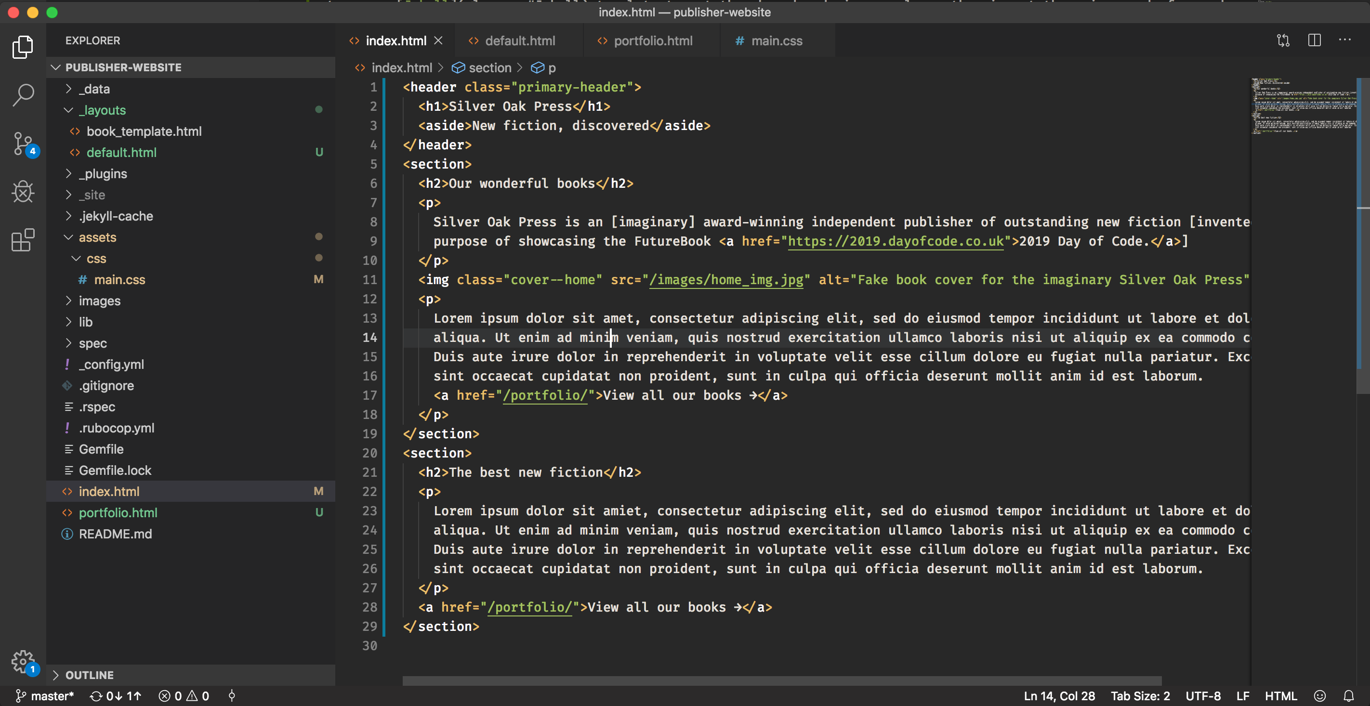Click the vertical editor scrollbar
The height and width of the screenshot is (706, 1370).
pos(1363,236)
